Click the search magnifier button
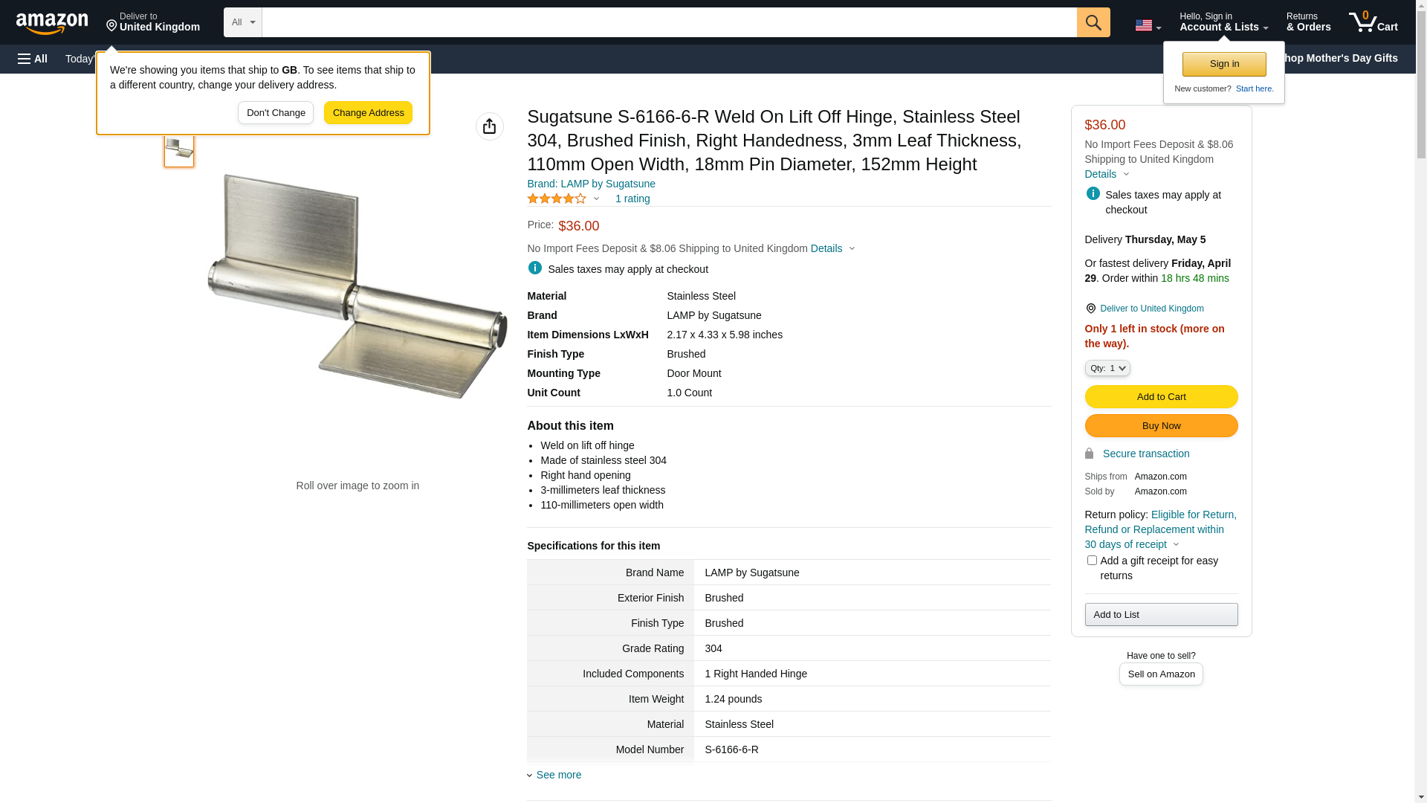The height and width of the screenshot is (803, 1427). [x=1093, y=22]
